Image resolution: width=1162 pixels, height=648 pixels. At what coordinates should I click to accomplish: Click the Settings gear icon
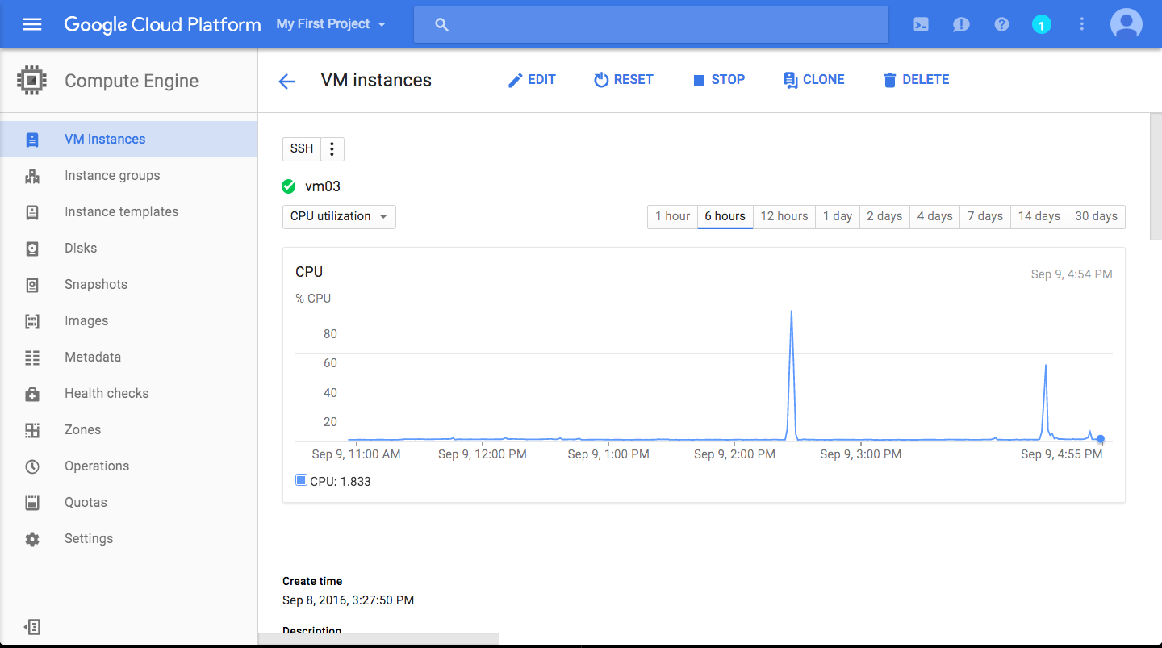click(32, 539)
